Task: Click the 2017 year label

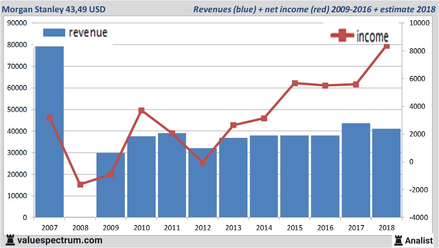Action: (x=356, y=227)
